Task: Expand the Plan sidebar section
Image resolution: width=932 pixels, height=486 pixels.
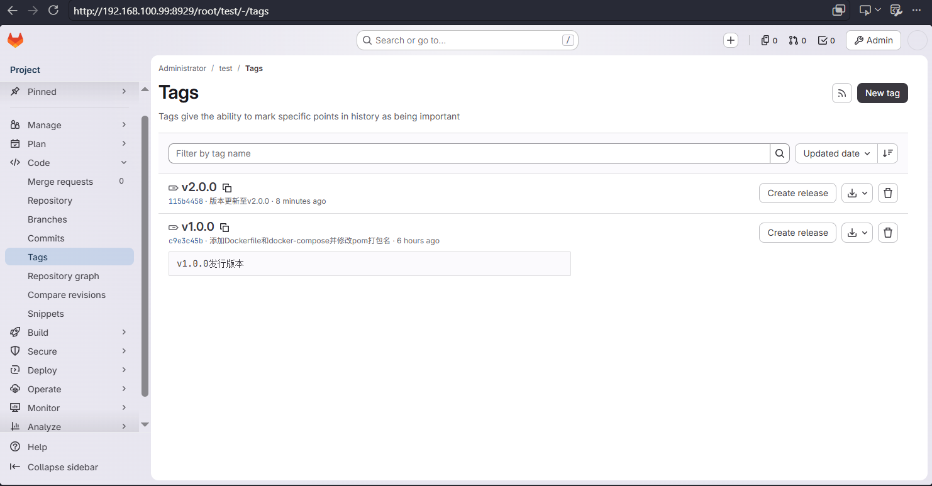Action: coord(69,144)
